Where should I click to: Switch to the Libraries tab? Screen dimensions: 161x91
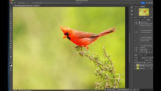(143, 20)
